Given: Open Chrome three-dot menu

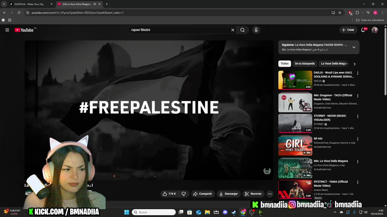Looking at the screenshot, I should (x=382, y=13).
